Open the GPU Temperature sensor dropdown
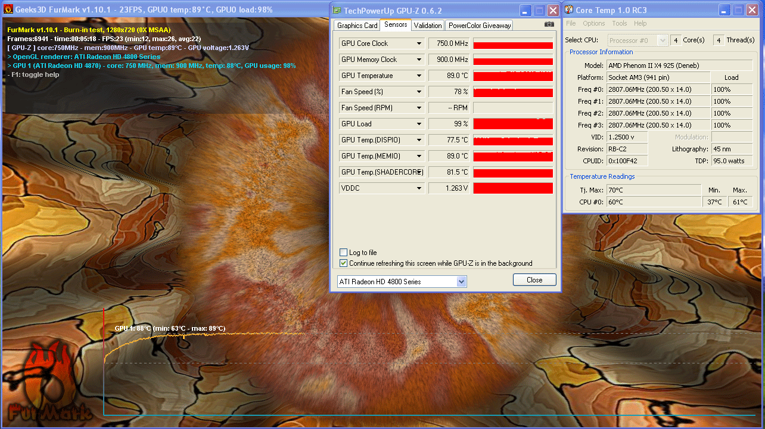The height and width of the screenshot is (429, 765). [x=419, y=76]
